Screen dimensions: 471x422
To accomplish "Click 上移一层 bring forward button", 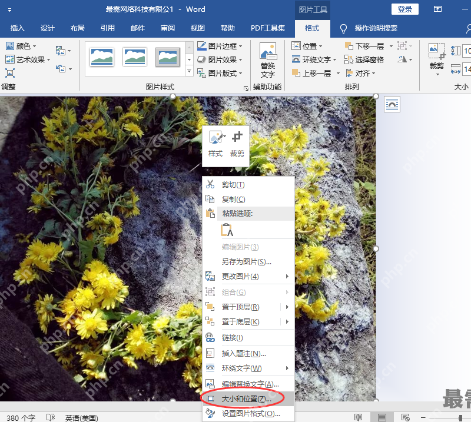I will coord(312,73).
